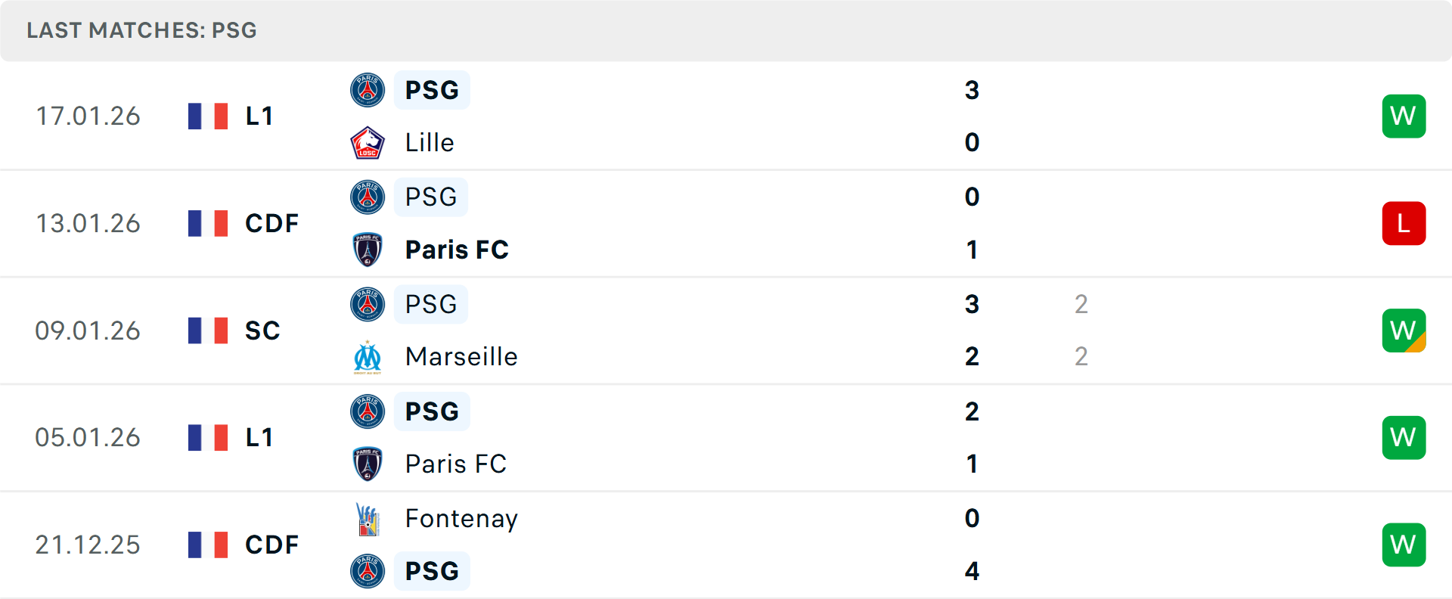Click the CDF label on 13.01.26
This screenshot has width=1452, height=599.
[271, 224]
